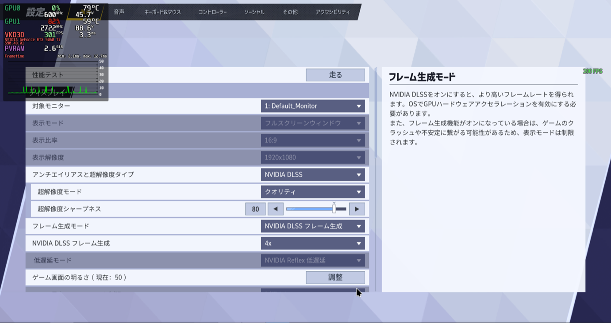Click the 走る button for 性能テスト
The image size is (611, 323).
335,75
